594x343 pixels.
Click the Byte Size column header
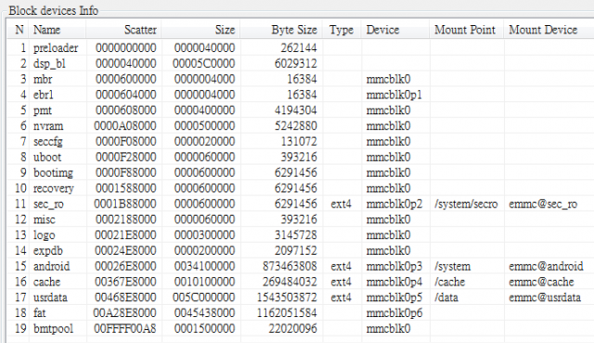(x=294, y=30)
